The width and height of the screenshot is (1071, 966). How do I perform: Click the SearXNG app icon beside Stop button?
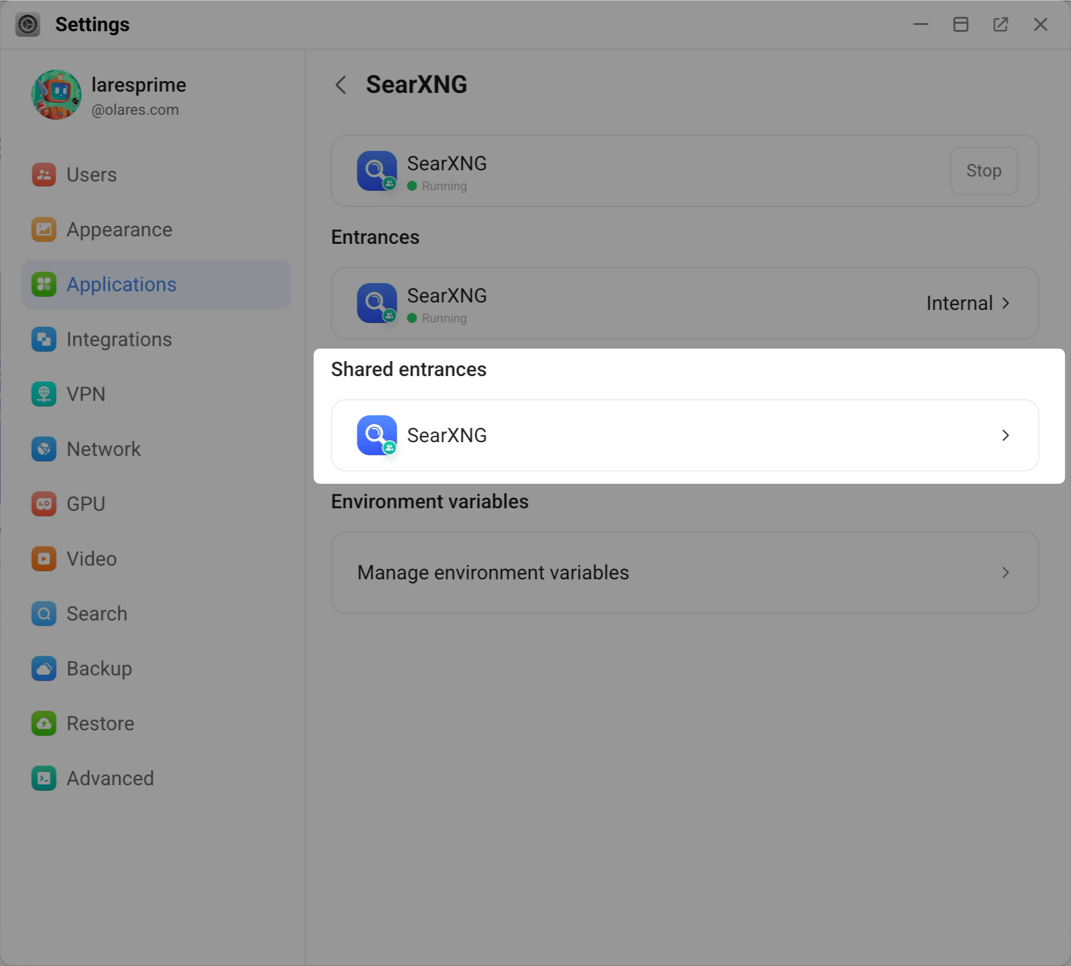point(377,171)
